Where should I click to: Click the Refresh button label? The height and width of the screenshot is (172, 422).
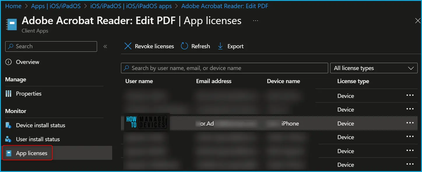click(x=201, y=46)
